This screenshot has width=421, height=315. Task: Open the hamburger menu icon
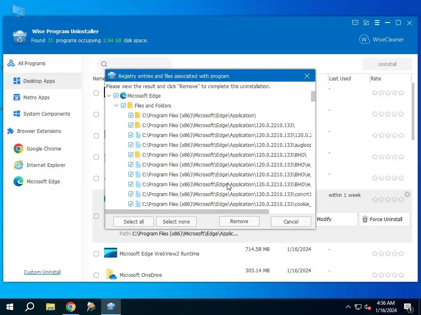tap(377, 23)
